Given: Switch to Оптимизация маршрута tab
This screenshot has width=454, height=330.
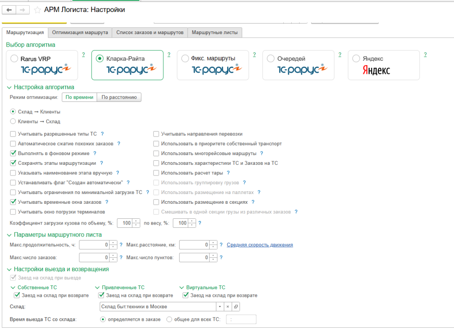Looking at the screenshot, I should [x=80, y=32].
